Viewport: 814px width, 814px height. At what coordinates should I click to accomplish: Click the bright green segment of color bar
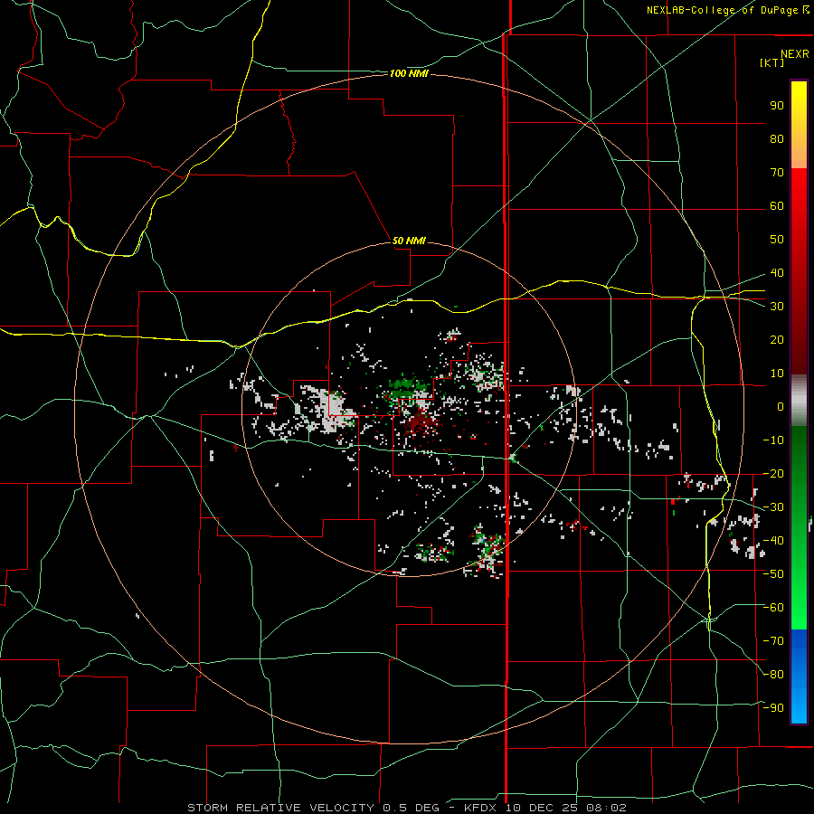799,597
